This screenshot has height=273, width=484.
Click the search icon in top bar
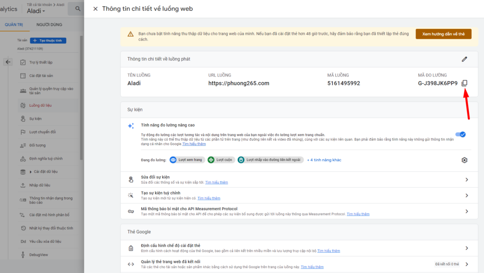coord(77,9)
